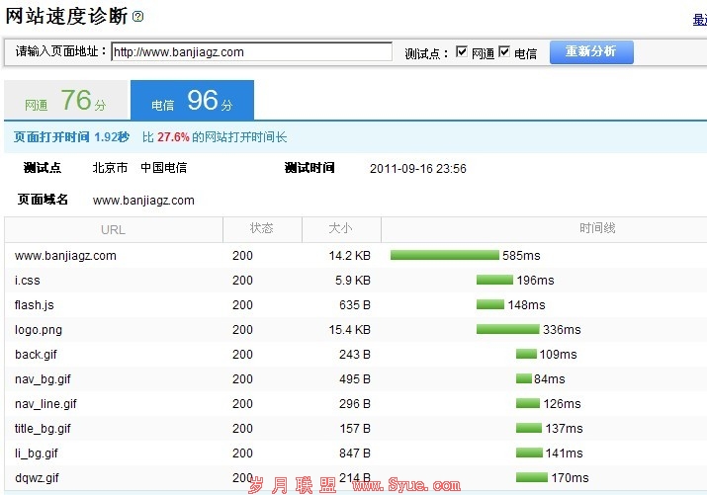Select the flash.js file entry
This screenshot has height=495, width=707.
(x=35, y=305)
